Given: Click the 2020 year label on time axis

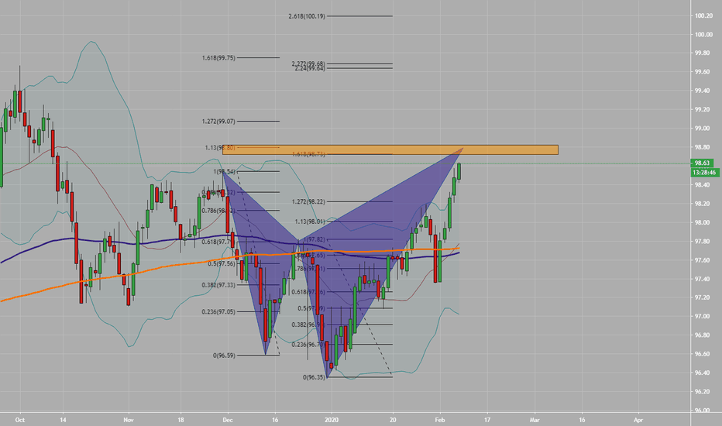Looking at the screenshot, I should click(x=332, y=420).
